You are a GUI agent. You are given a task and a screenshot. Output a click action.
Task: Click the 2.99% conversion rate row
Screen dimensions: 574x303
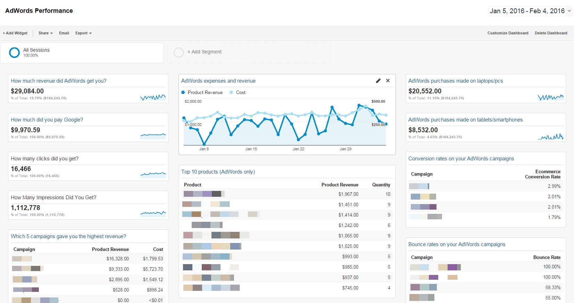486,186
